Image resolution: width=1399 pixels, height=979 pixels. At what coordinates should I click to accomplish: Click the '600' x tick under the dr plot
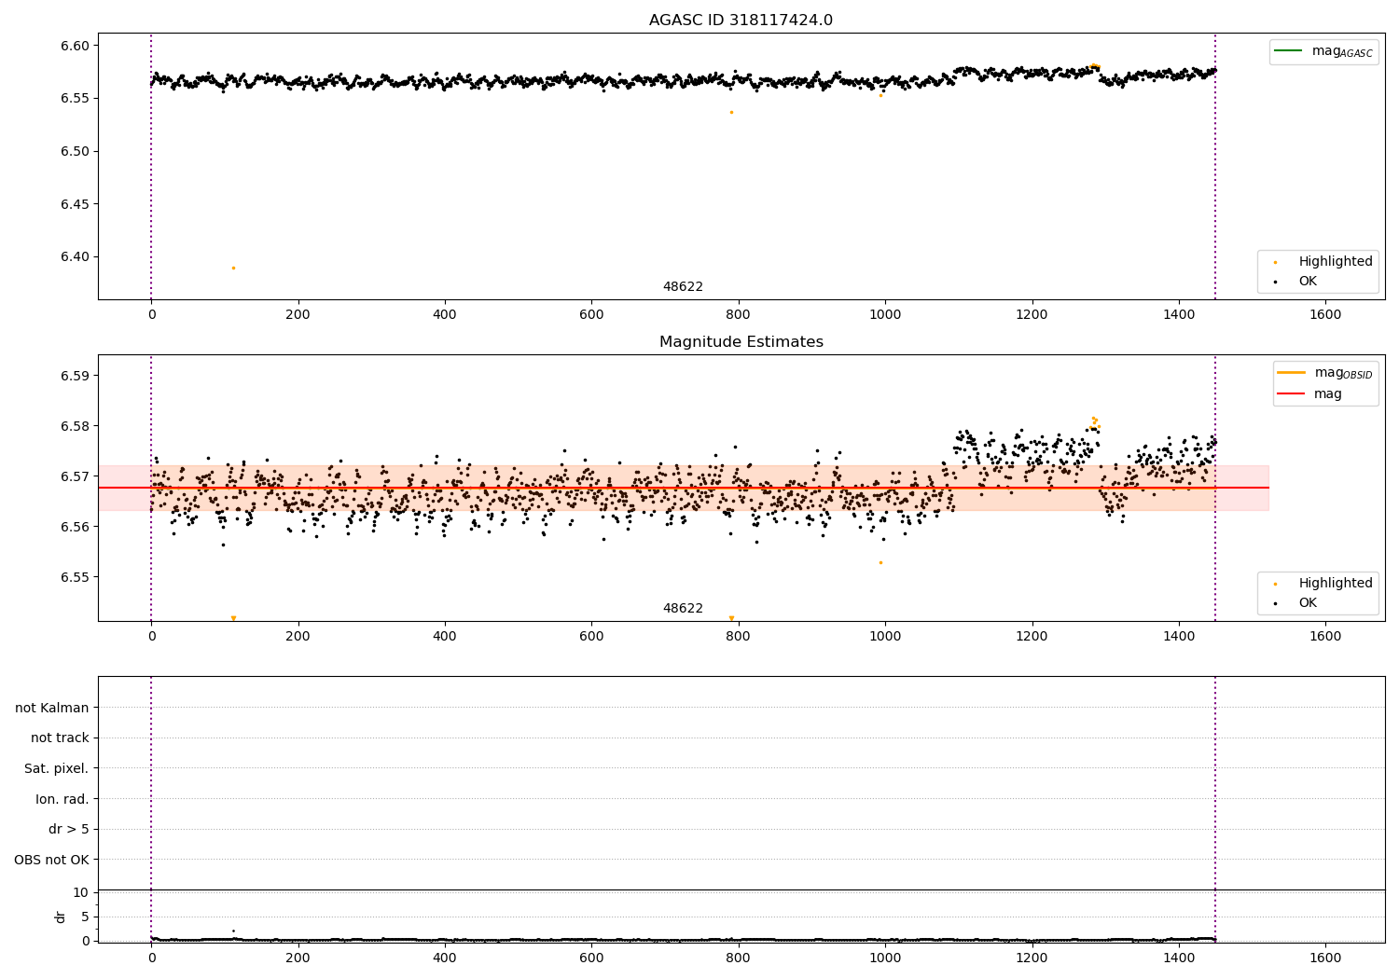click(x=591, y=957)
